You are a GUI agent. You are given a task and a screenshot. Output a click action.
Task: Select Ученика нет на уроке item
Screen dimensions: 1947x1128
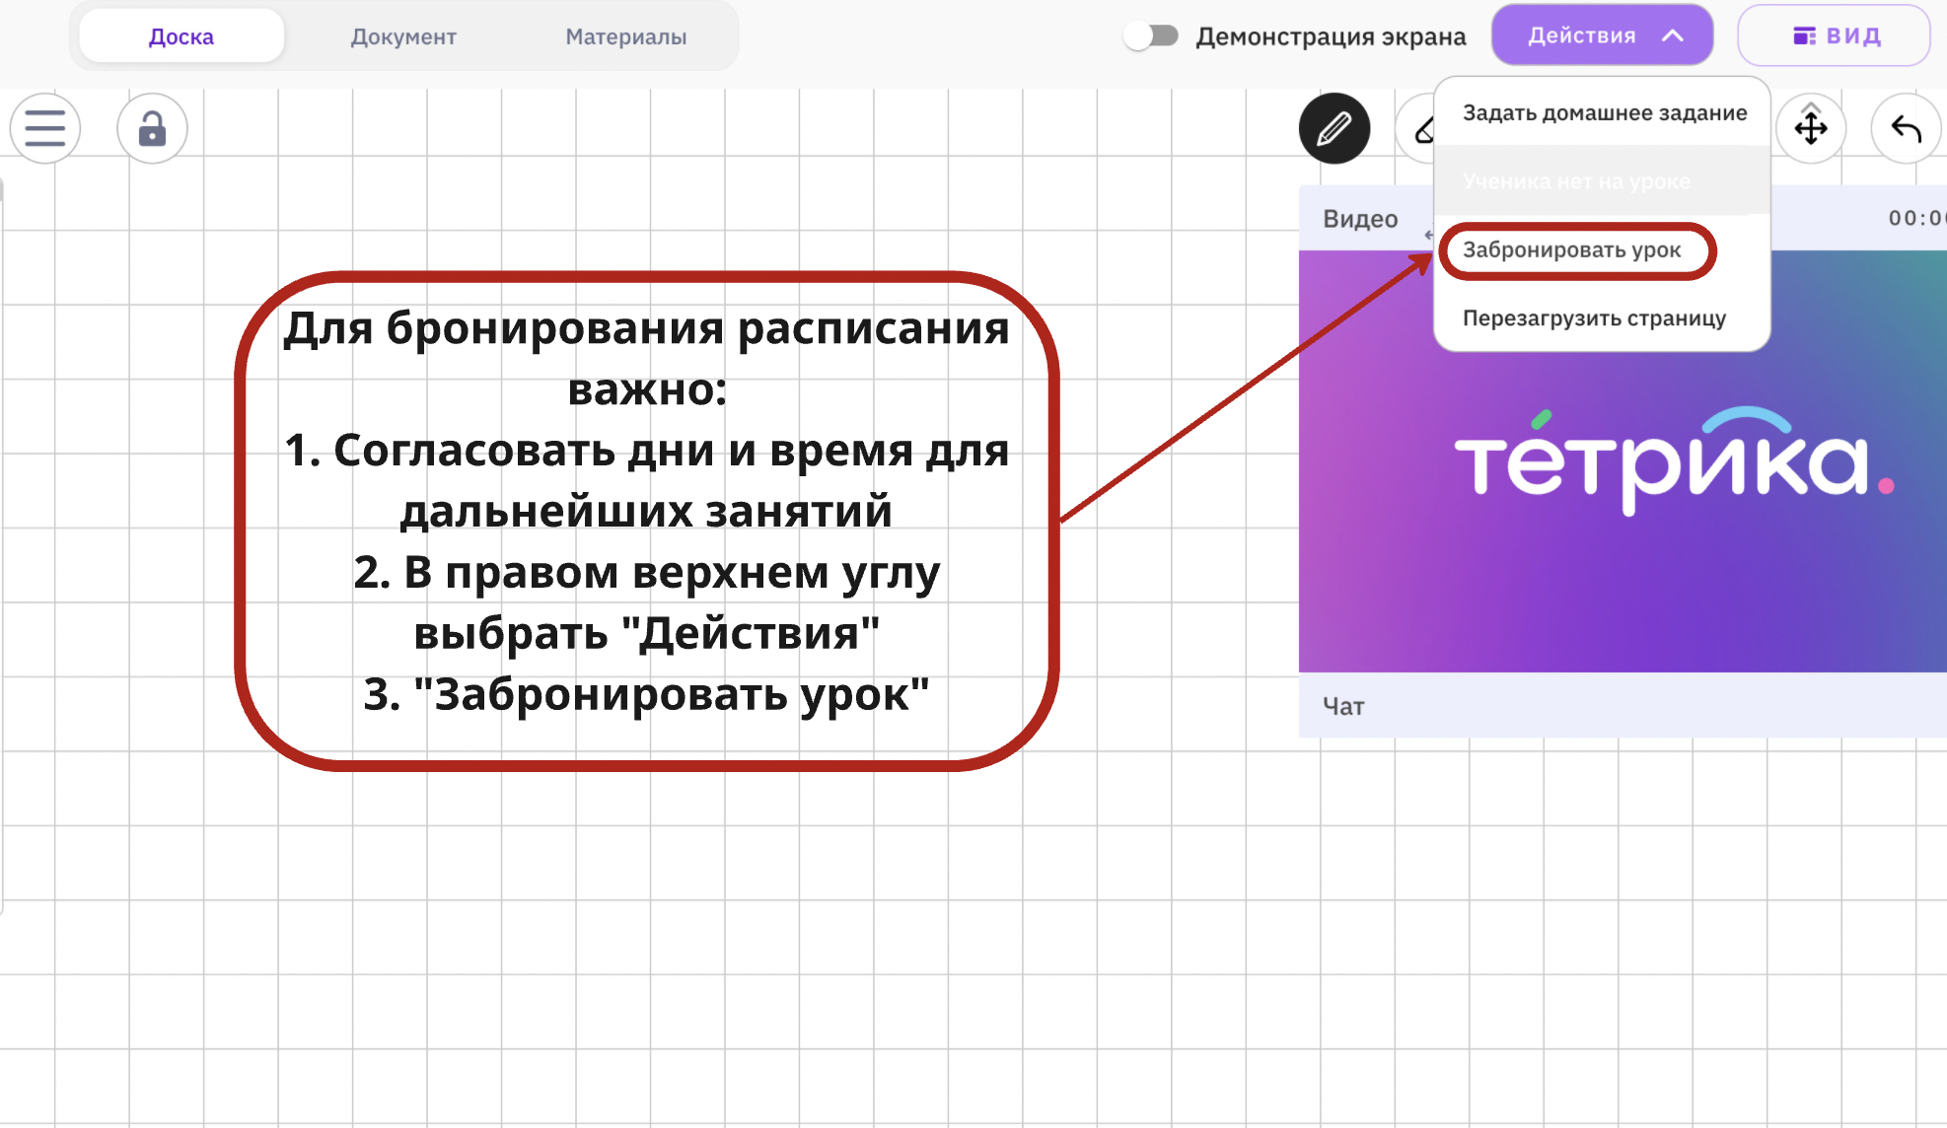click(x=1576, y=181)
